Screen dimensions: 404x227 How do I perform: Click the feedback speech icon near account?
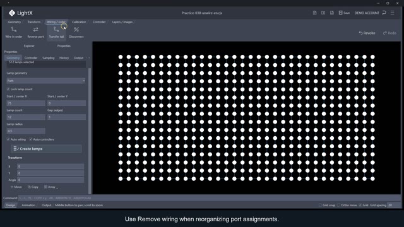[384, 13]
